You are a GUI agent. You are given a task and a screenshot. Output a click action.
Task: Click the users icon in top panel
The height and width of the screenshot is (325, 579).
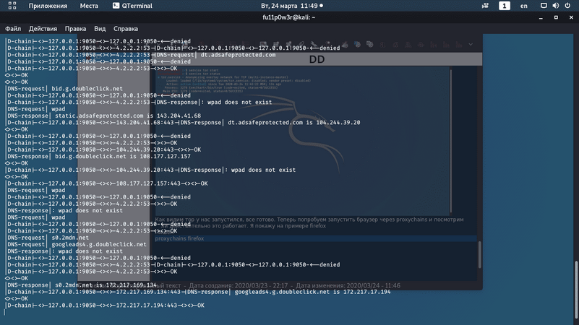click(x=485, y=6)
